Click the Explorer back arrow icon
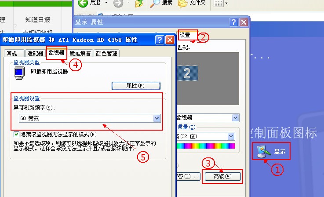The image size is (324, 197). [83, 3]
